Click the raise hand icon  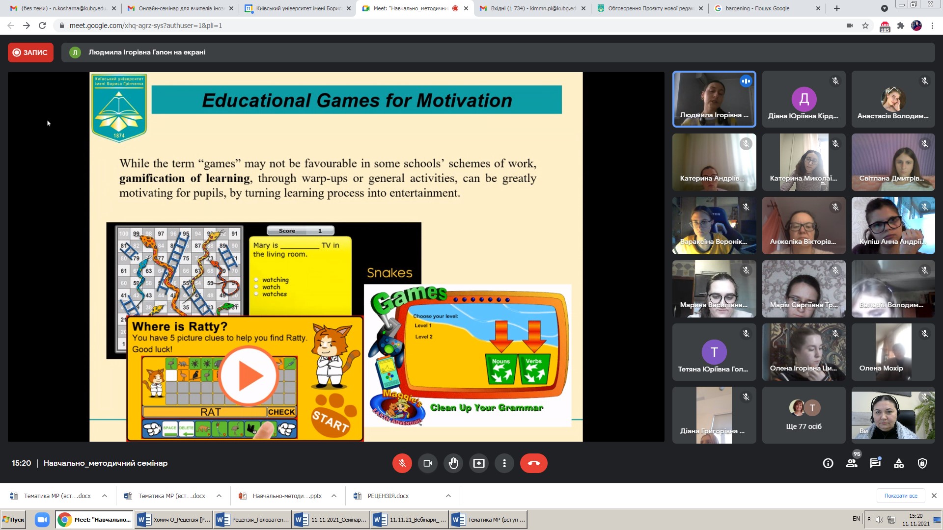click(453, 463)
